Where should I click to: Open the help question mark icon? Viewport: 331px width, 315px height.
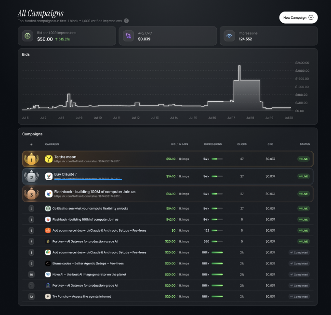pos(126,21)
